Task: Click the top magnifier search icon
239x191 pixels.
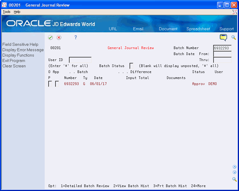Action: pyautogui.click(x=234, y=37)
